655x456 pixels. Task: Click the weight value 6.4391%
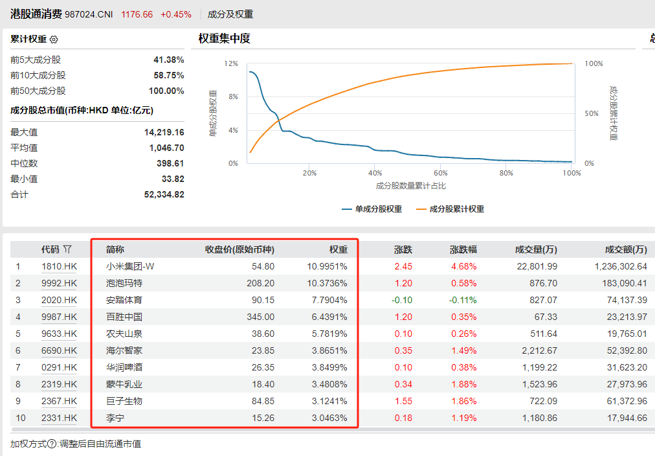pyautogui.click(x=329, y=317)
